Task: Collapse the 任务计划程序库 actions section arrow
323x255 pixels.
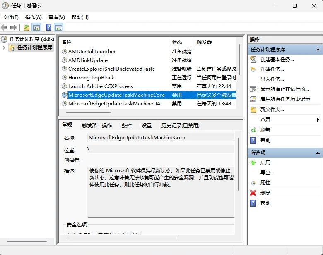Action: coord(318,49)
